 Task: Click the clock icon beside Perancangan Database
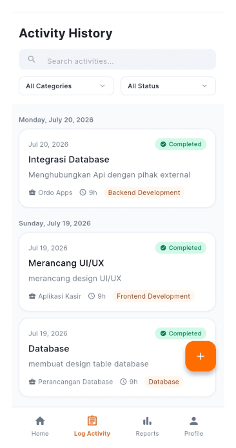[123, 382]
